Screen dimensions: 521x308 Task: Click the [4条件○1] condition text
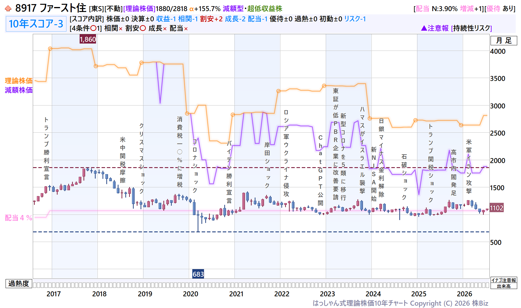(86, 28)
